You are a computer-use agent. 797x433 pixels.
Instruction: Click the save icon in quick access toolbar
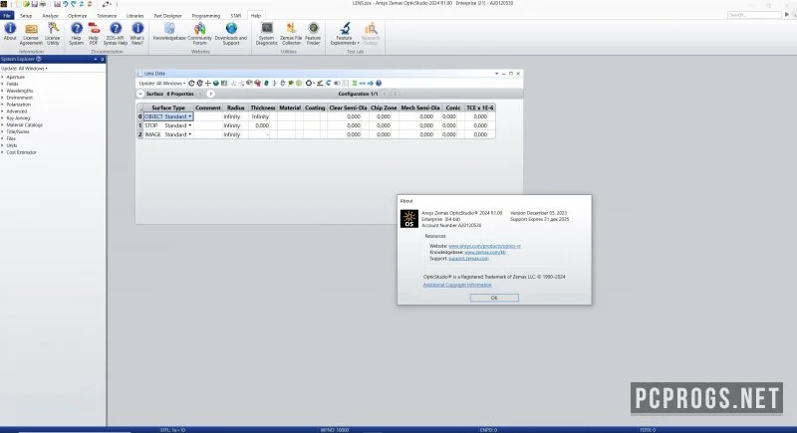(x=35, y=4)
